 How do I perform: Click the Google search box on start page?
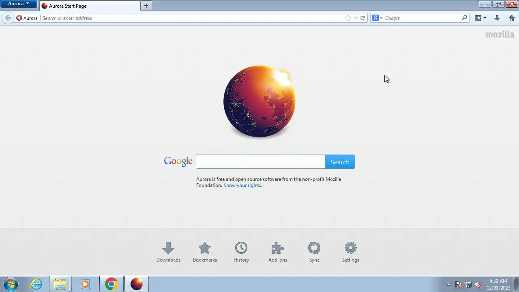point(261,162)
